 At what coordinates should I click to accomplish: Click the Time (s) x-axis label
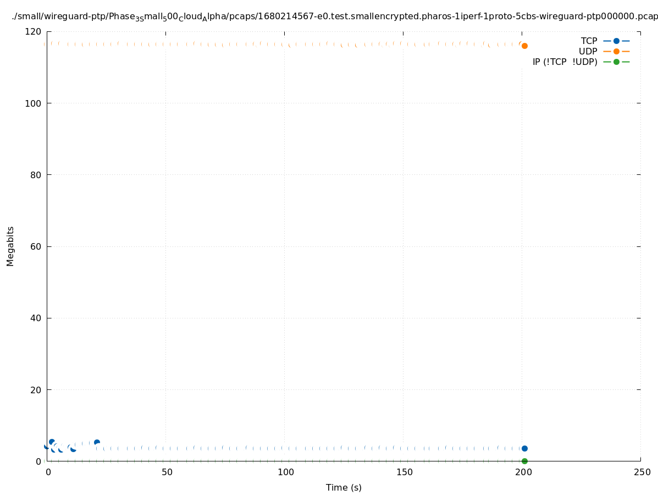point(344,487)
